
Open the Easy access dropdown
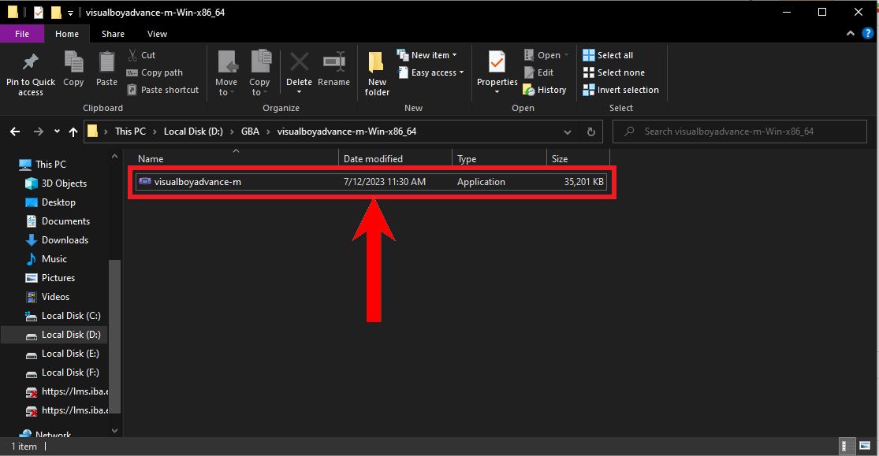pos(430,72)
